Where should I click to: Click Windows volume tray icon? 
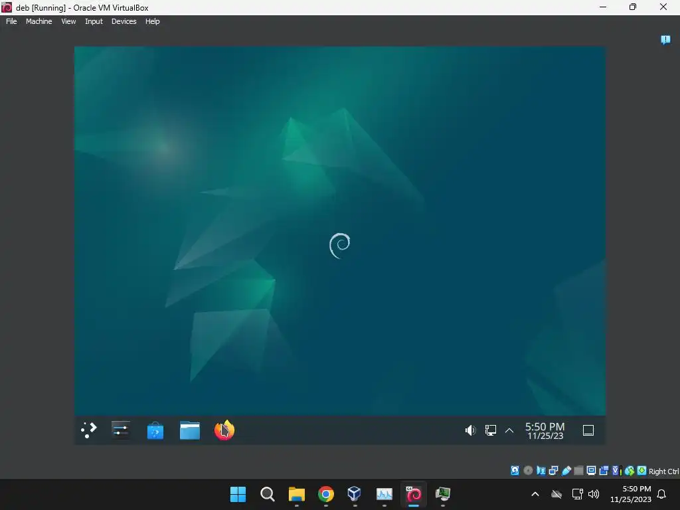pyautogui.click(x=594, y=494)
